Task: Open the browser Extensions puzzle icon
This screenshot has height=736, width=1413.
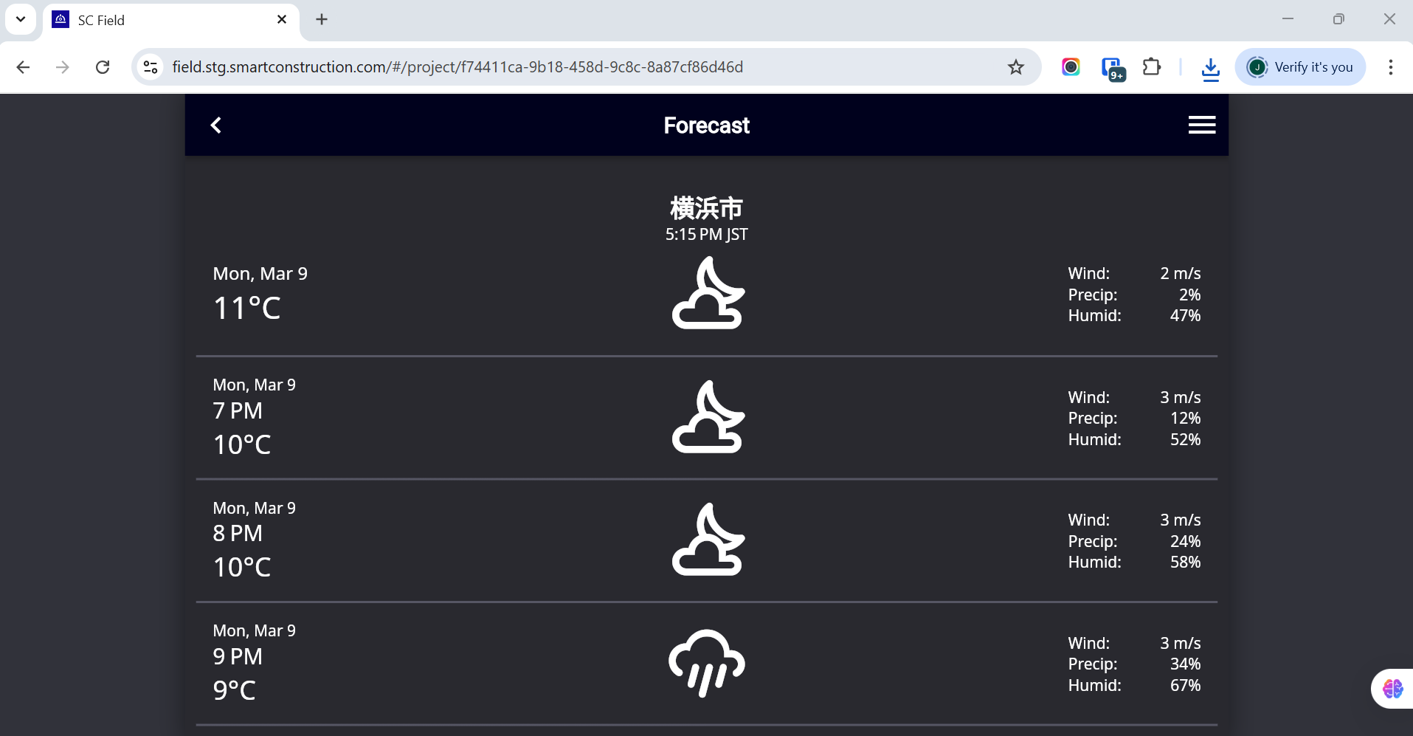Action: tap(1151, 67)
